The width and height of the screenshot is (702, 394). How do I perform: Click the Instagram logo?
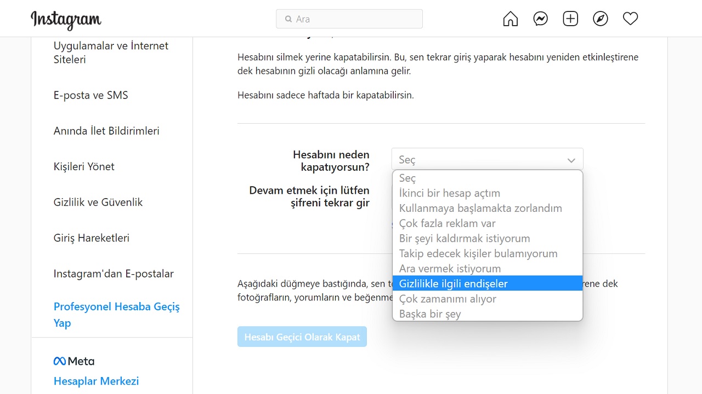[x=66, y=20]
